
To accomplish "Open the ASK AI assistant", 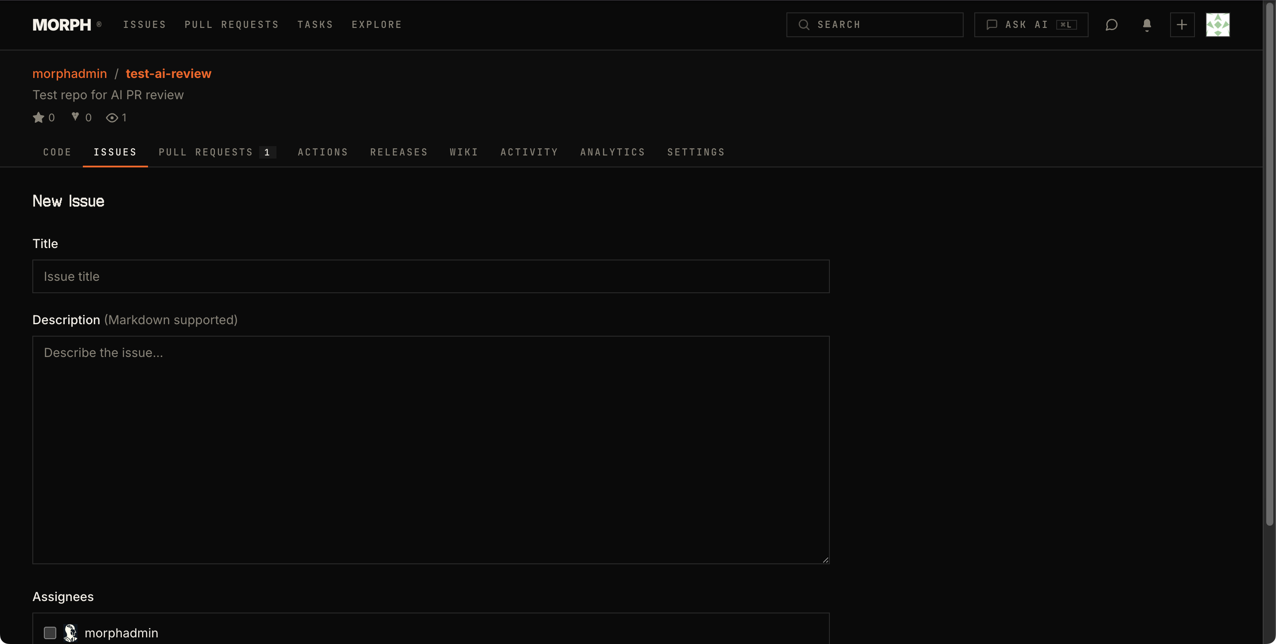I will click(1030, 24).
